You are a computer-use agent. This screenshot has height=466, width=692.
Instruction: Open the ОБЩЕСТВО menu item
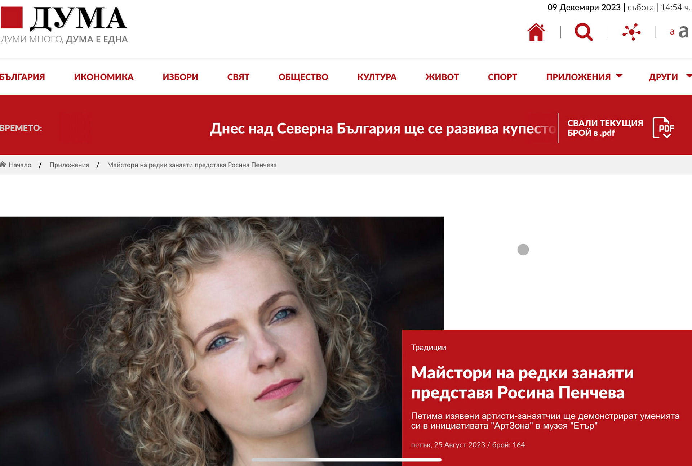pos(303,77)
